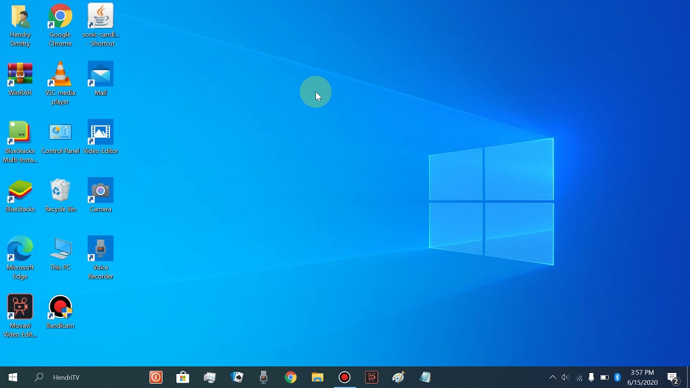The height and width of the screenshot is (388, 690).
Task: Select the Bandicam desktop icon
Action: point(60,312)
